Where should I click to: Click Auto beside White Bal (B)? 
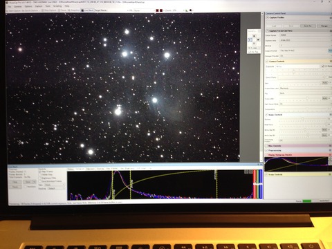324,135
